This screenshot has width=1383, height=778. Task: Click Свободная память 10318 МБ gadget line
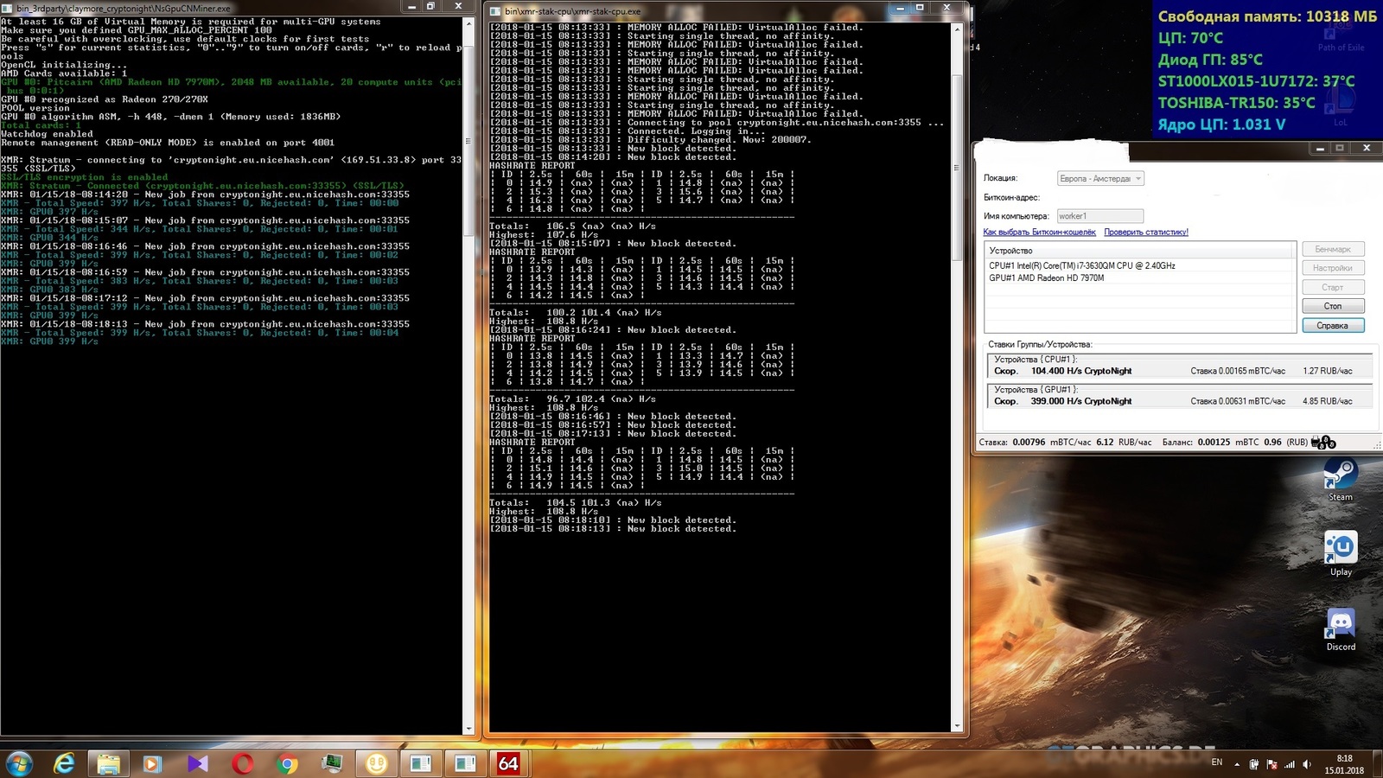[1267, 16]
